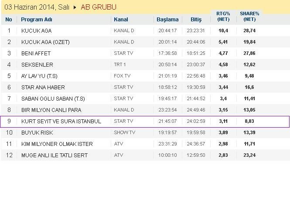Click end time 24:36:57
The height and width of the screenshot is (223, 290).
click(196, 144)
